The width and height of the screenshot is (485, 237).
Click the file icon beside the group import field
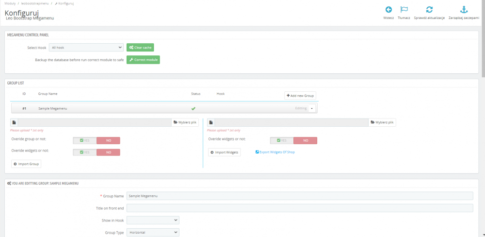(x=14, y=122)
